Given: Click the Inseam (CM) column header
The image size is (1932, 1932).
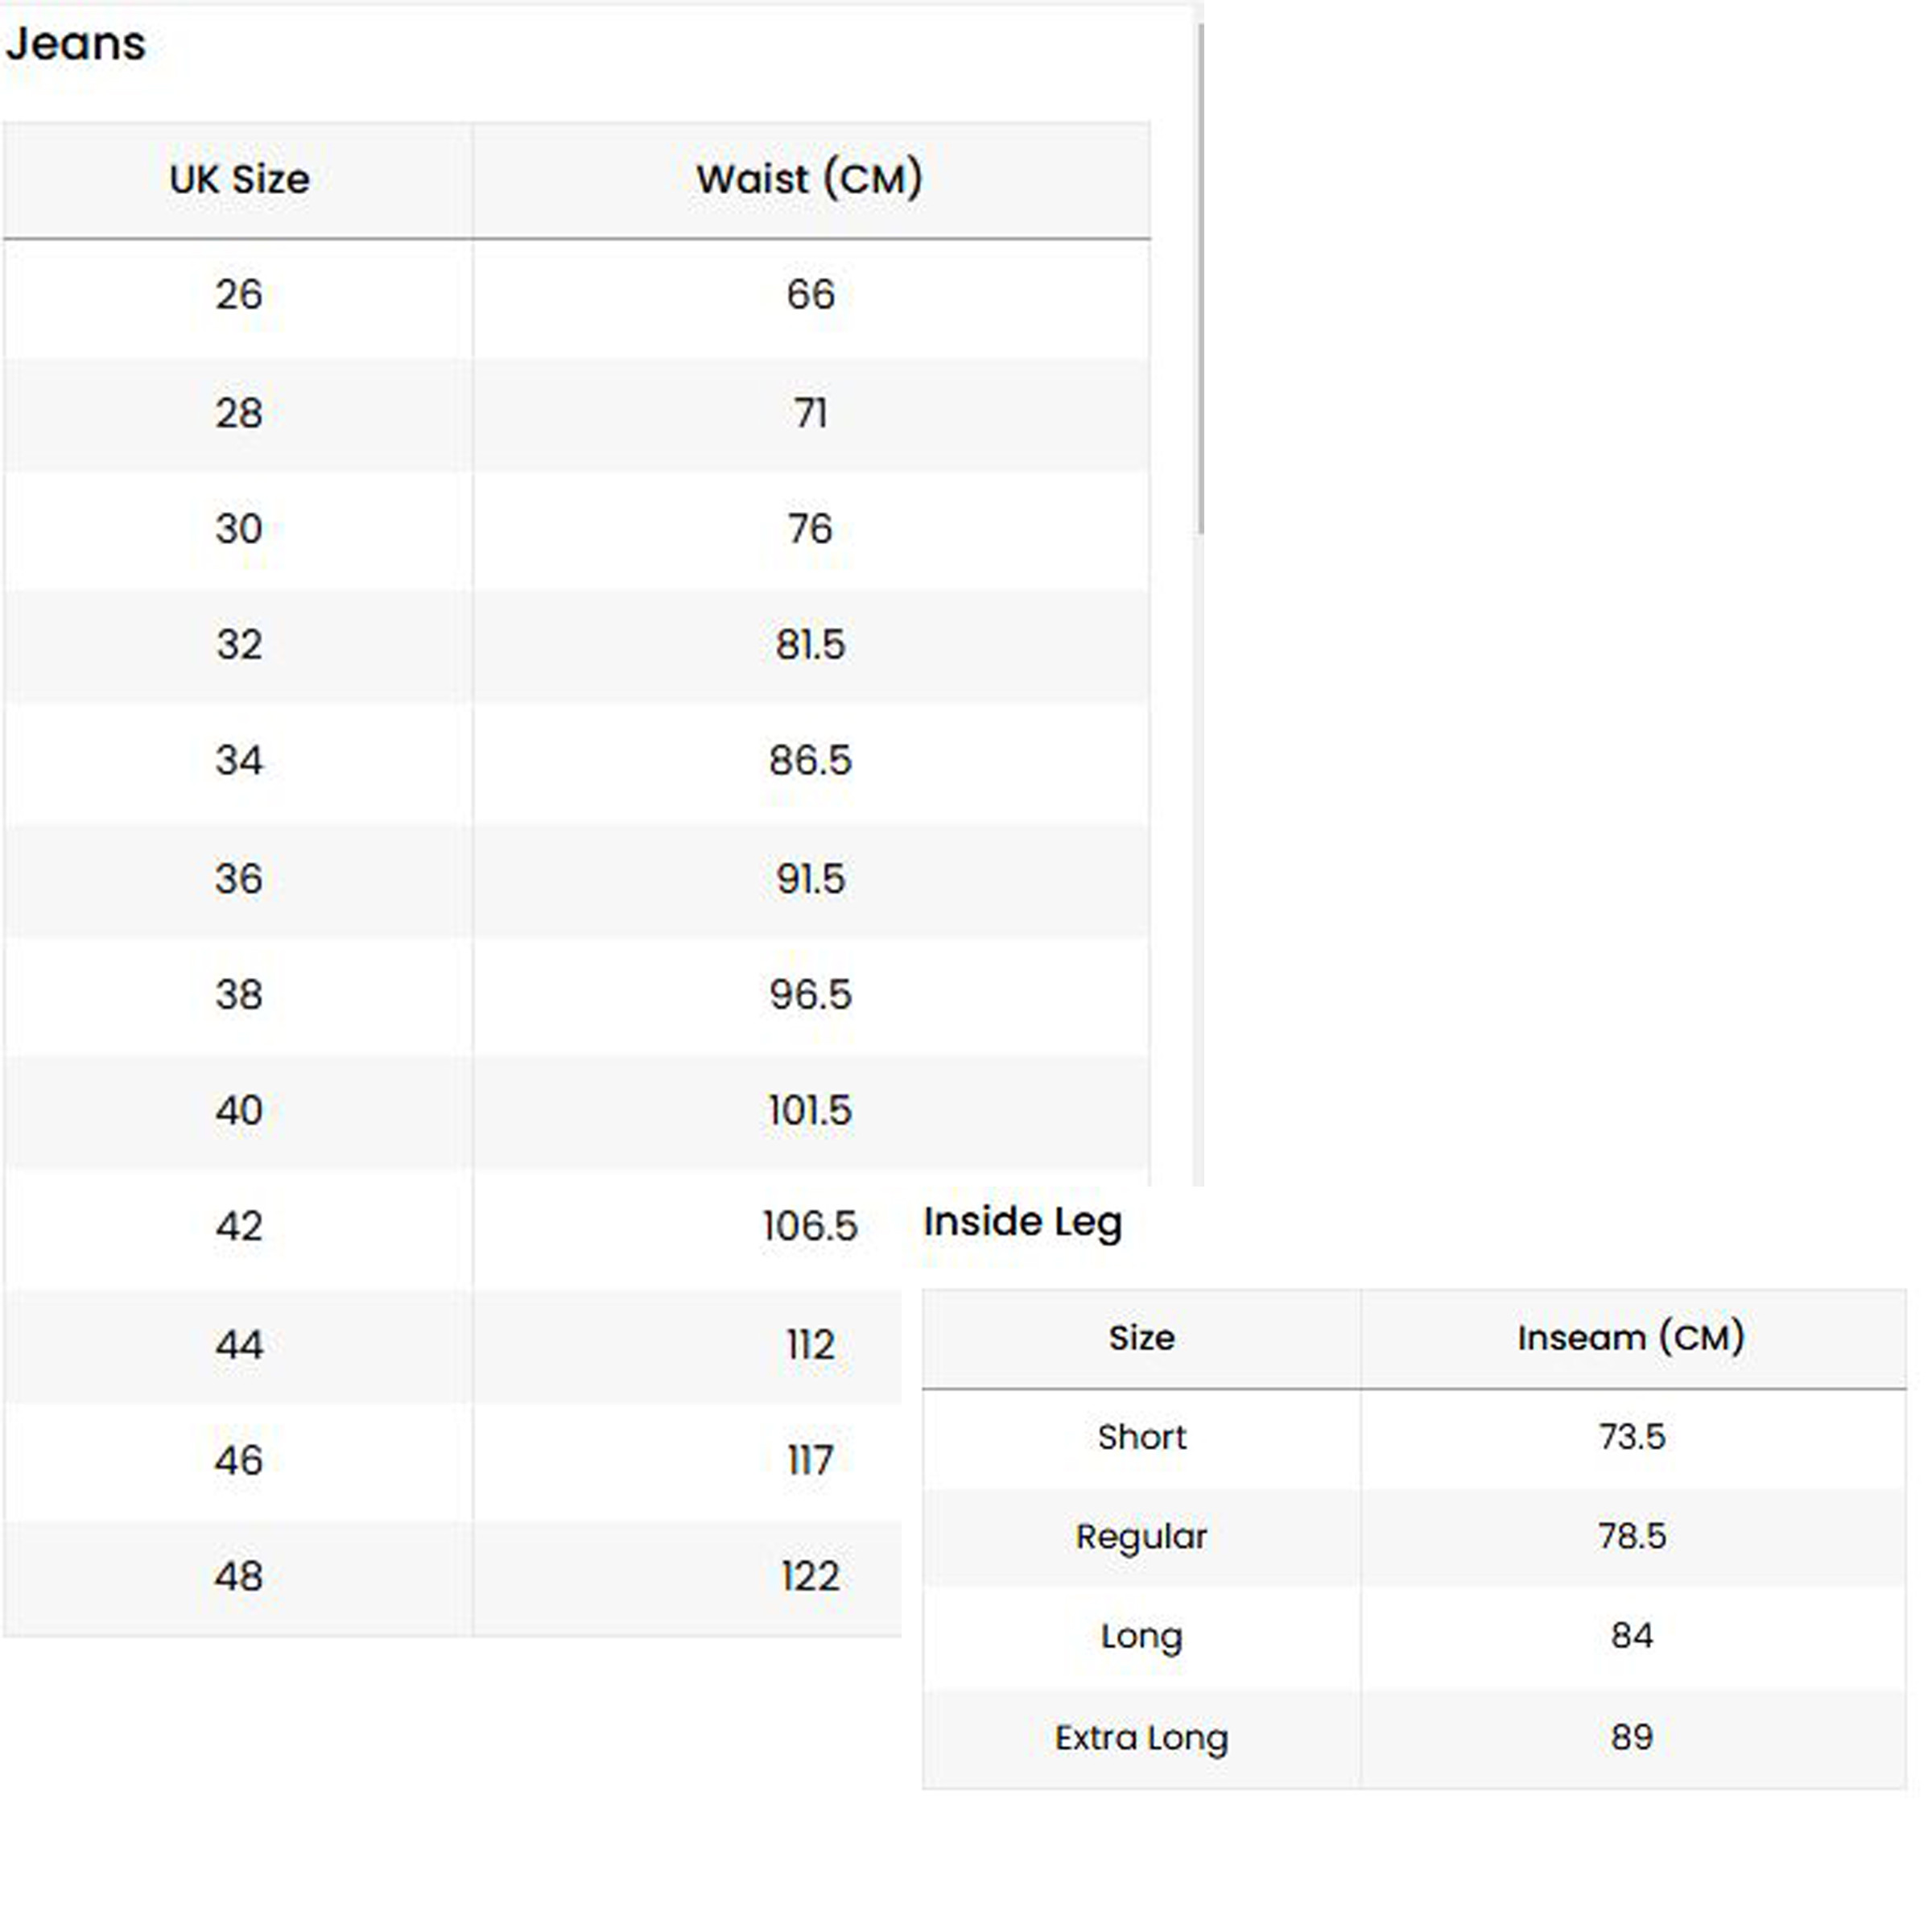Looking at the screenshot, I should click(1630, 1338).
